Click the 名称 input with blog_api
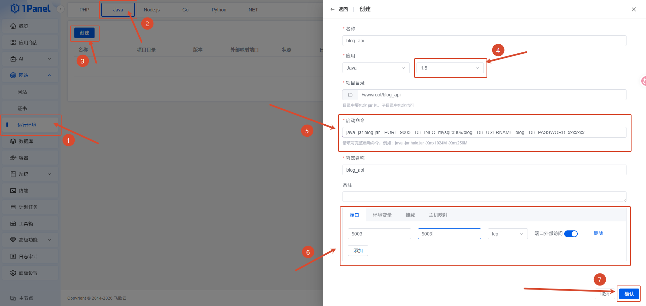 tap(485, 41)
